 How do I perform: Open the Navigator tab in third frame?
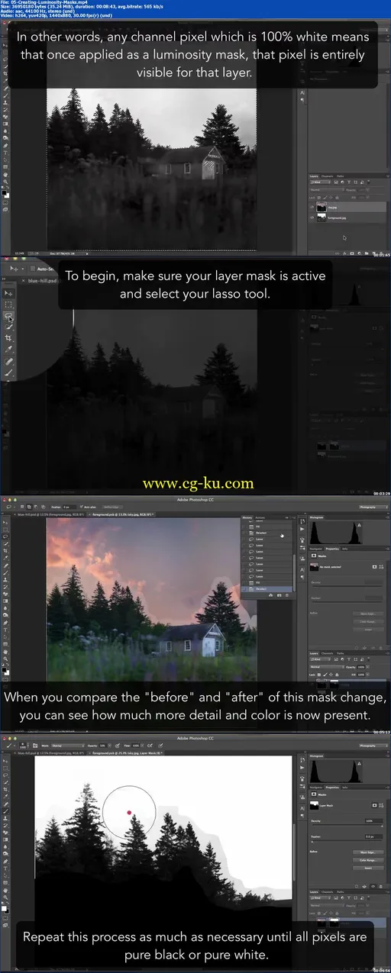point(316,549)
